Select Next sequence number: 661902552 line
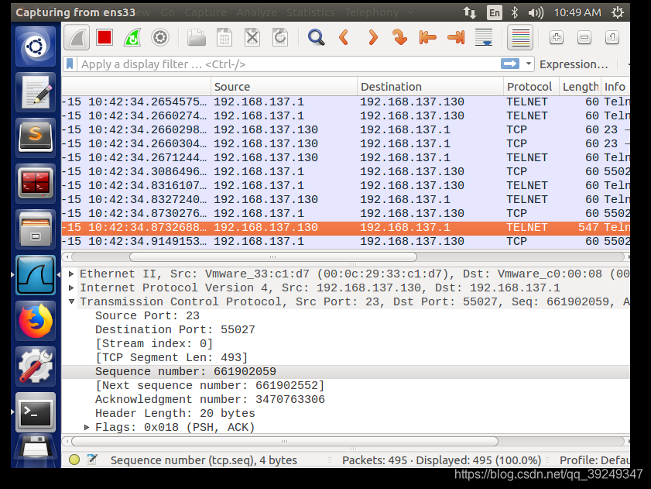651x489 pixels. [x=210, y=385]
